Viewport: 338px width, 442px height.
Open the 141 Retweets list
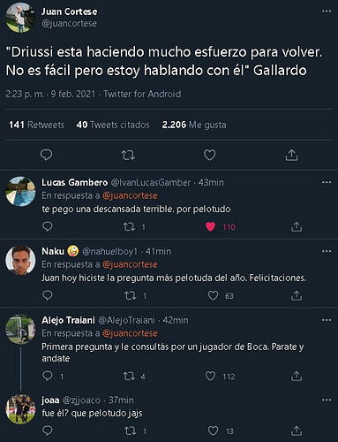[36, 125]
